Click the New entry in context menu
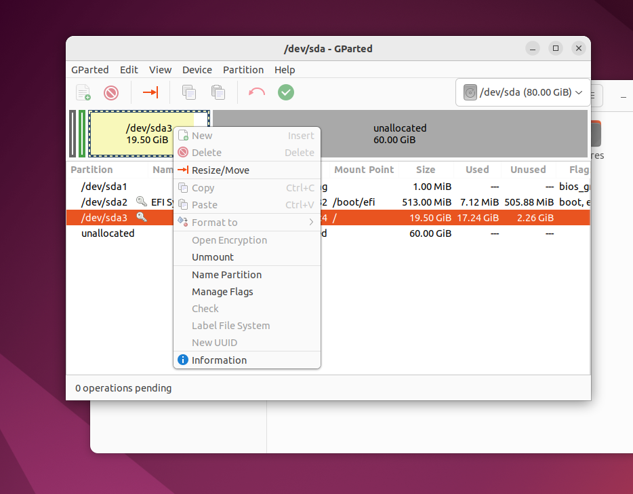 point(247,136)
